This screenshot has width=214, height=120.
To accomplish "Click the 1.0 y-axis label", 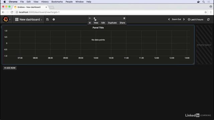I will (6, 31).
